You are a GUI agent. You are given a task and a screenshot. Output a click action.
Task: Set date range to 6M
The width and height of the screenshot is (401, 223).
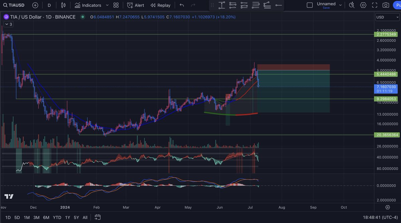point(46,217)
